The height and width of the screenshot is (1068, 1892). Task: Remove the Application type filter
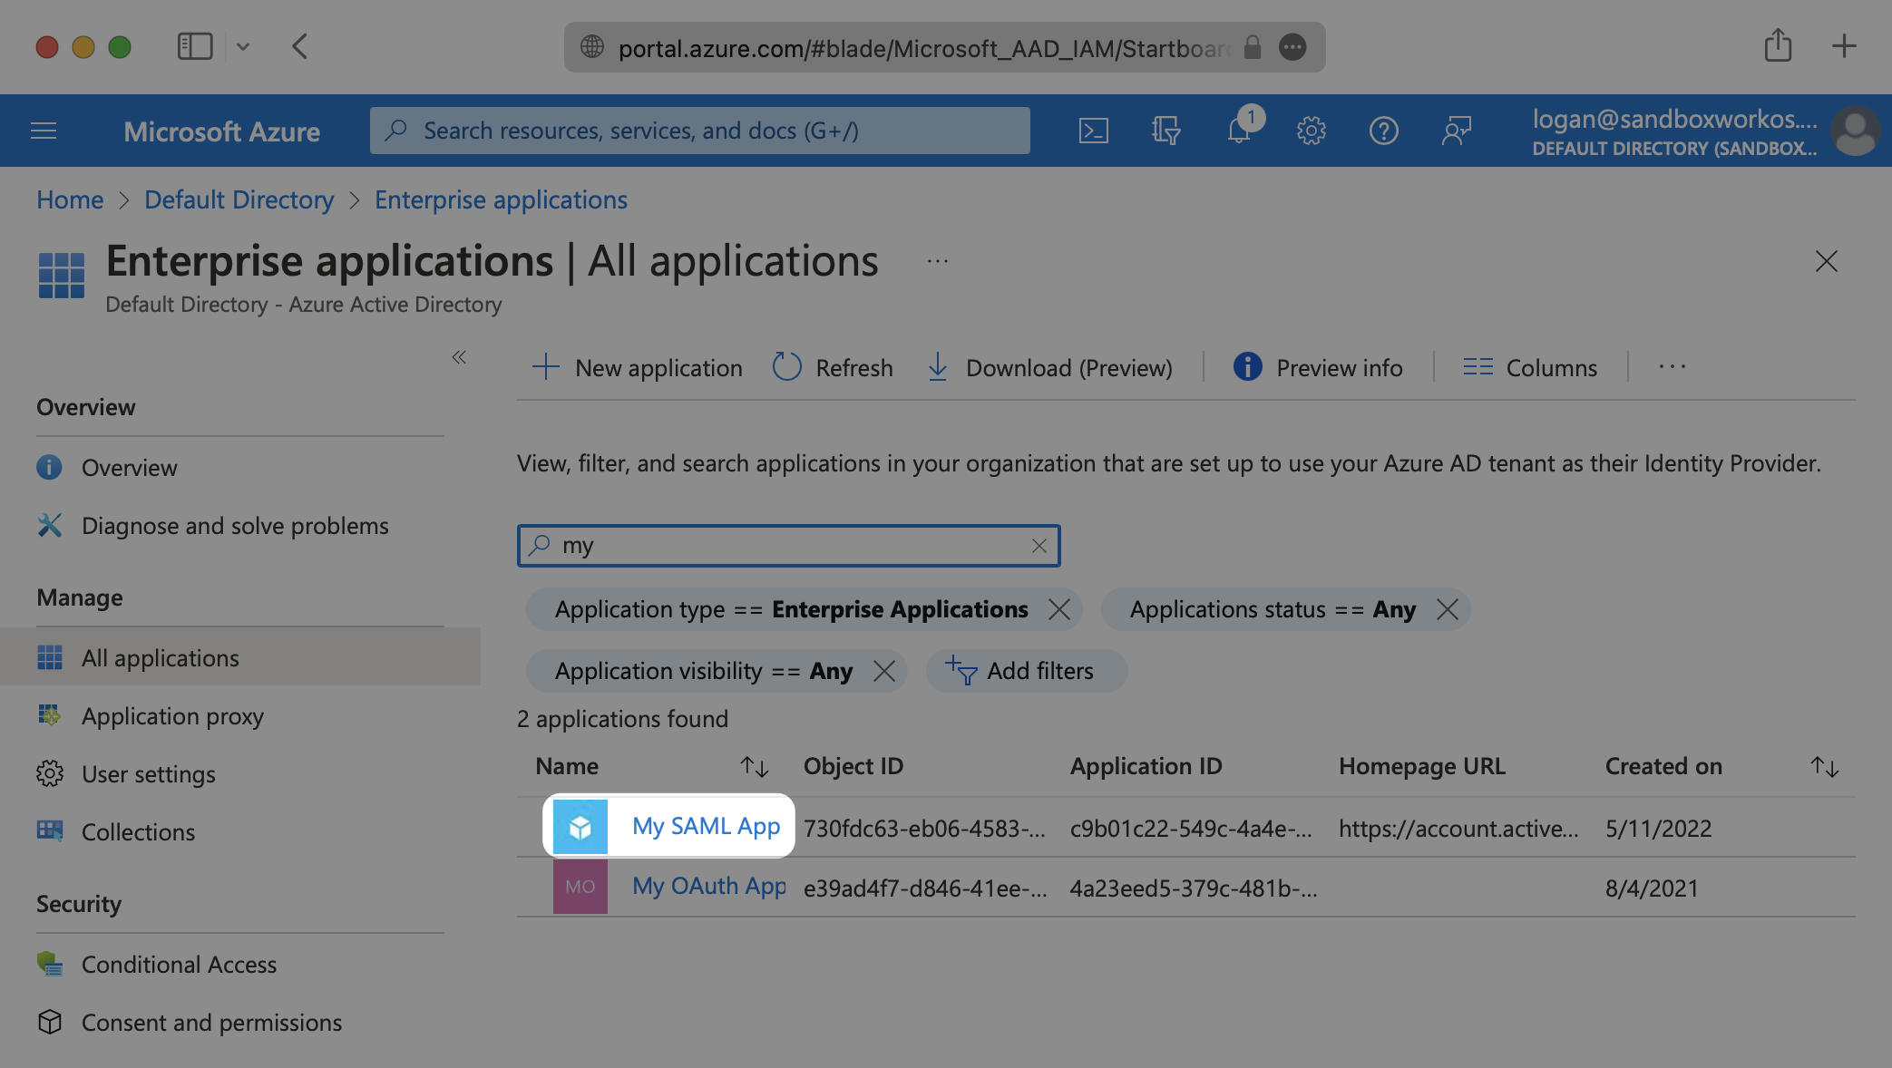tap(1058, 609)
